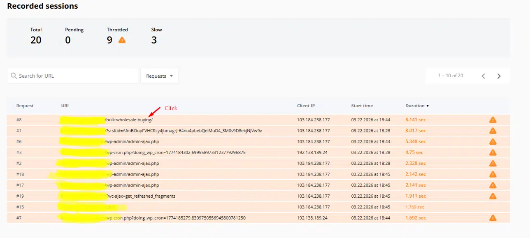This screenshot has width=530, height=238.
Task: Click warning icon next to Throttled count
Action: pos(122,40)
